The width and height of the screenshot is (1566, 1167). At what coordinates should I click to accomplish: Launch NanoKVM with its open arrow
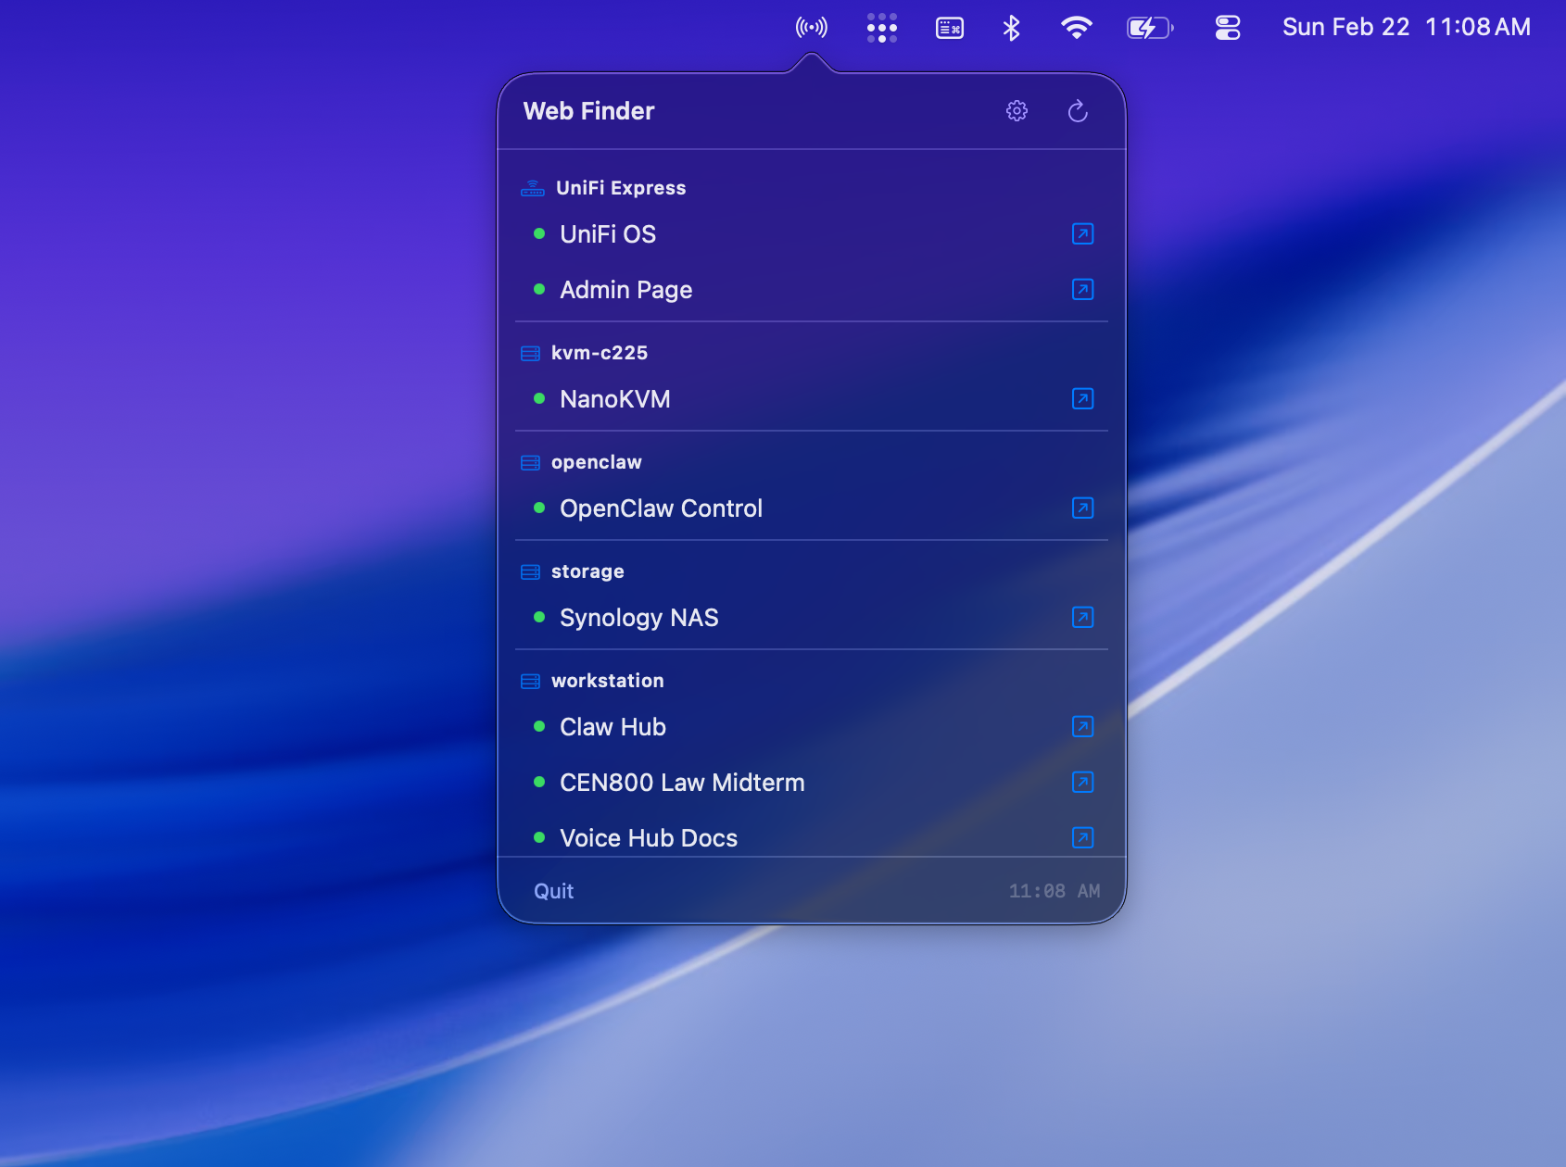1081,398
